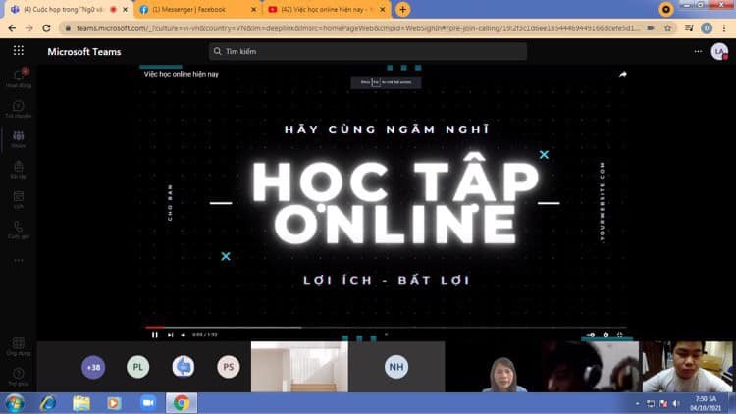This screenshot has height=414, width=736.
Task: Click the video progress bar
Action: 383,327
